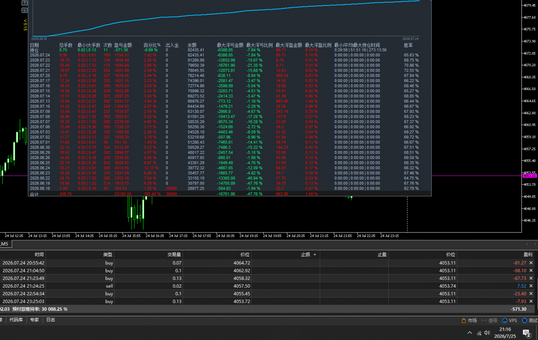Click the volume speaker tray icon
This screenshot has height=340, width=538.
pyautogui.click(x=488, y=333)
